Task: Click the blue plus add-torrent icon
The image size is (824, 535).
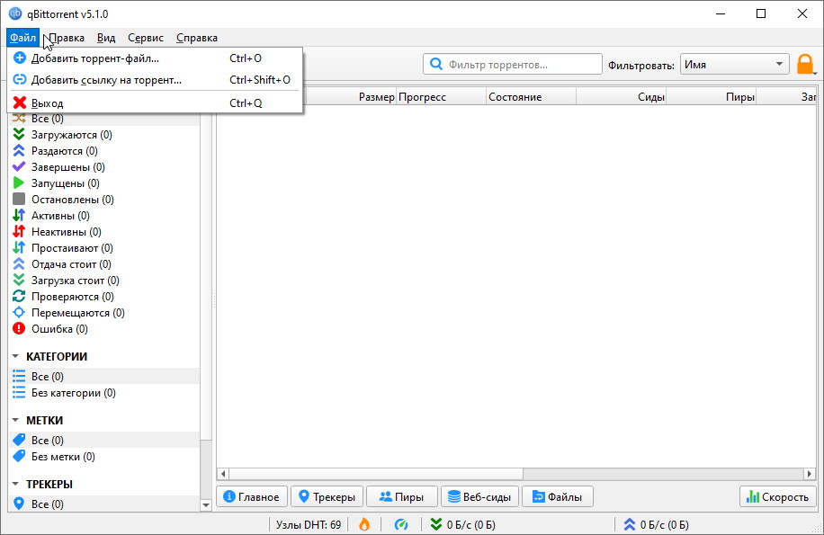Action: pyautogui.click(x=20, y=58)
